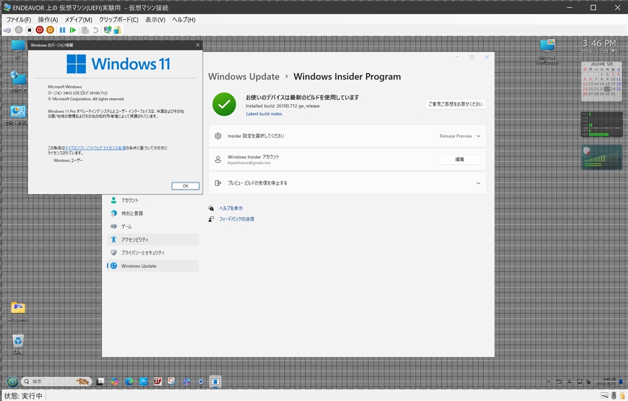Click the shell Start button in VM taskbar
The image size is (628, 401).
tap(12, 381)
